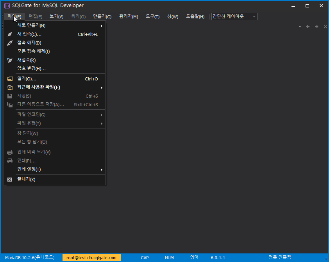This screenshot has height=262, width=329.
Task: Select 저장(S) menu entry
Action: (55, 96)
